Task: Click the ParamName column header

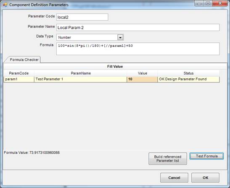Action: 81,73
